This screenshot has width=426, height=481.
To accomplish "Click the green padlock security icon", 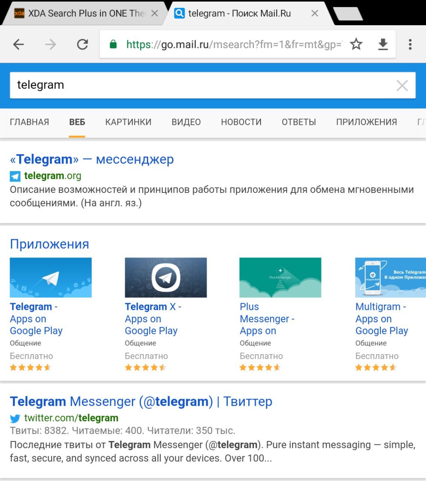I will tap(113, 44).
